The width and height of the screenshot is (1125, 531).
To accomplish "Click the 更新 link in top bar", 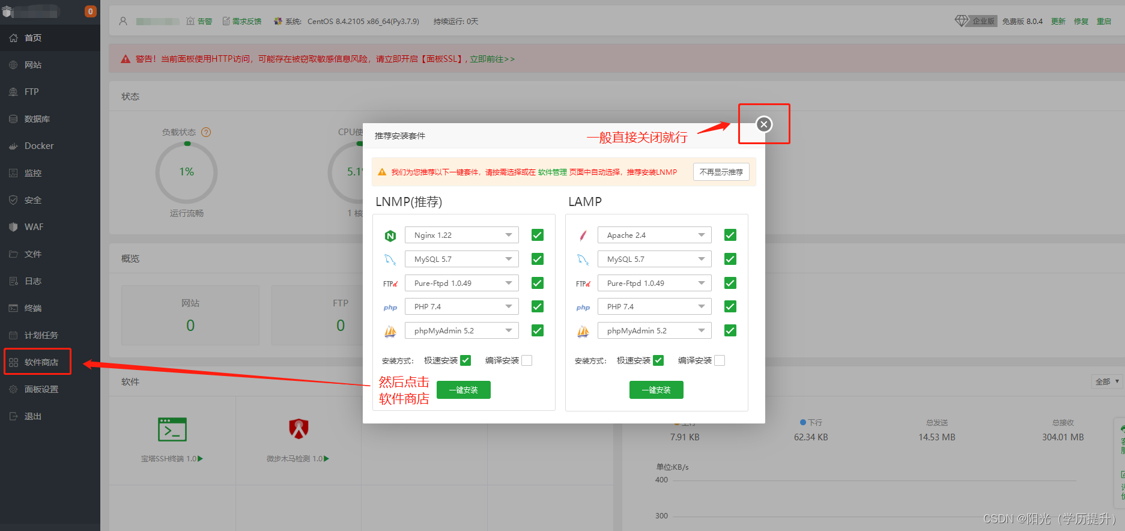I will click(1058, 21).
